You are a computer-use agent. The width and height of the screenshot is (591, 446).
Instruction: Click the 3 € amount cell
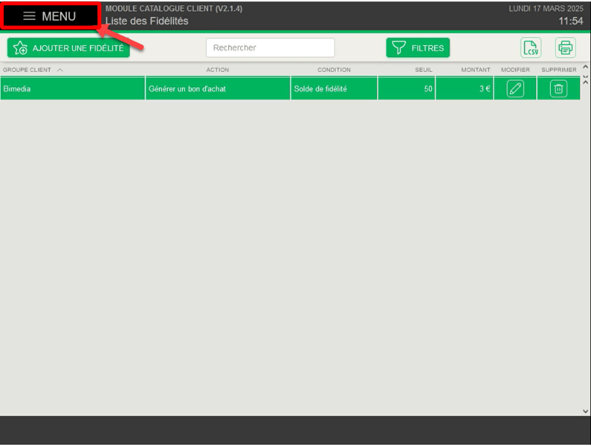pyautogui.click(x=465, y=89)
